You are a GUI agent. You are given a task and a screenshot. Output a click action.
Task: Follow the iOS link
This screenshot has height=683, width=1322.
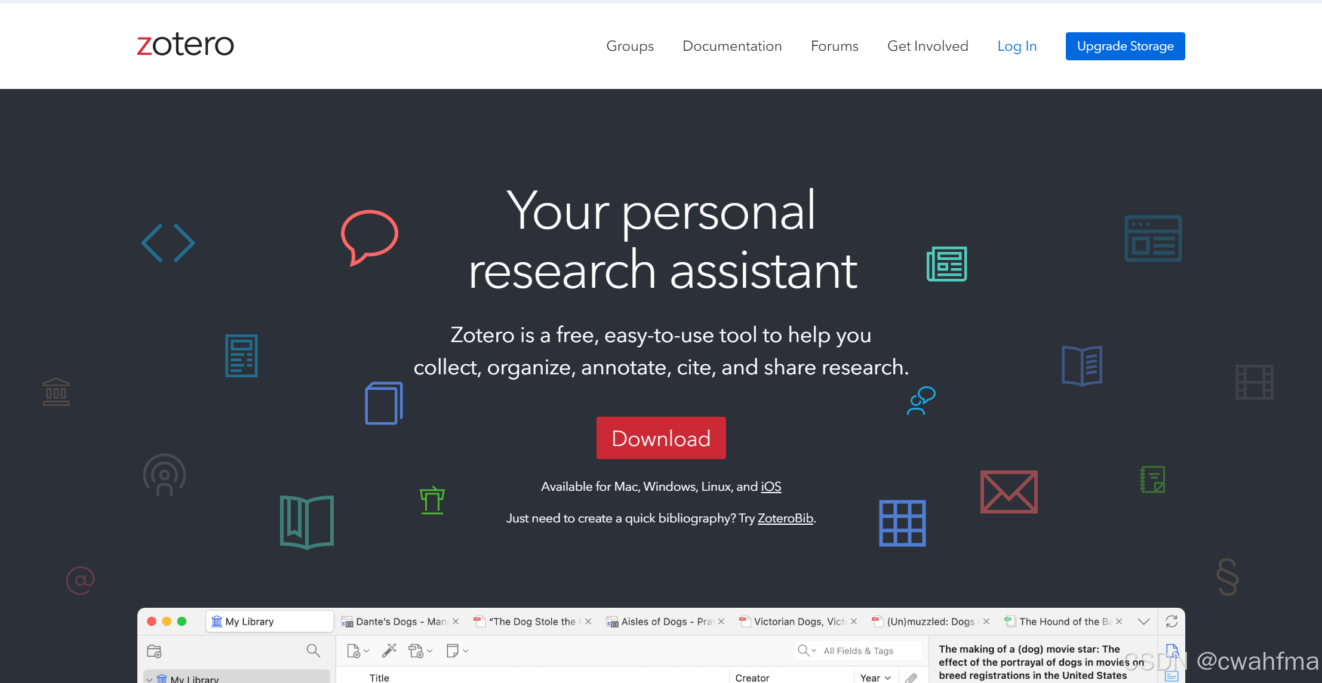click(x=770, y=487)
